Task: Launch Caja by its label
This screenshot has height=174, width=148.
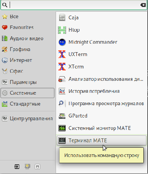Action: click(x=73, y=18)
